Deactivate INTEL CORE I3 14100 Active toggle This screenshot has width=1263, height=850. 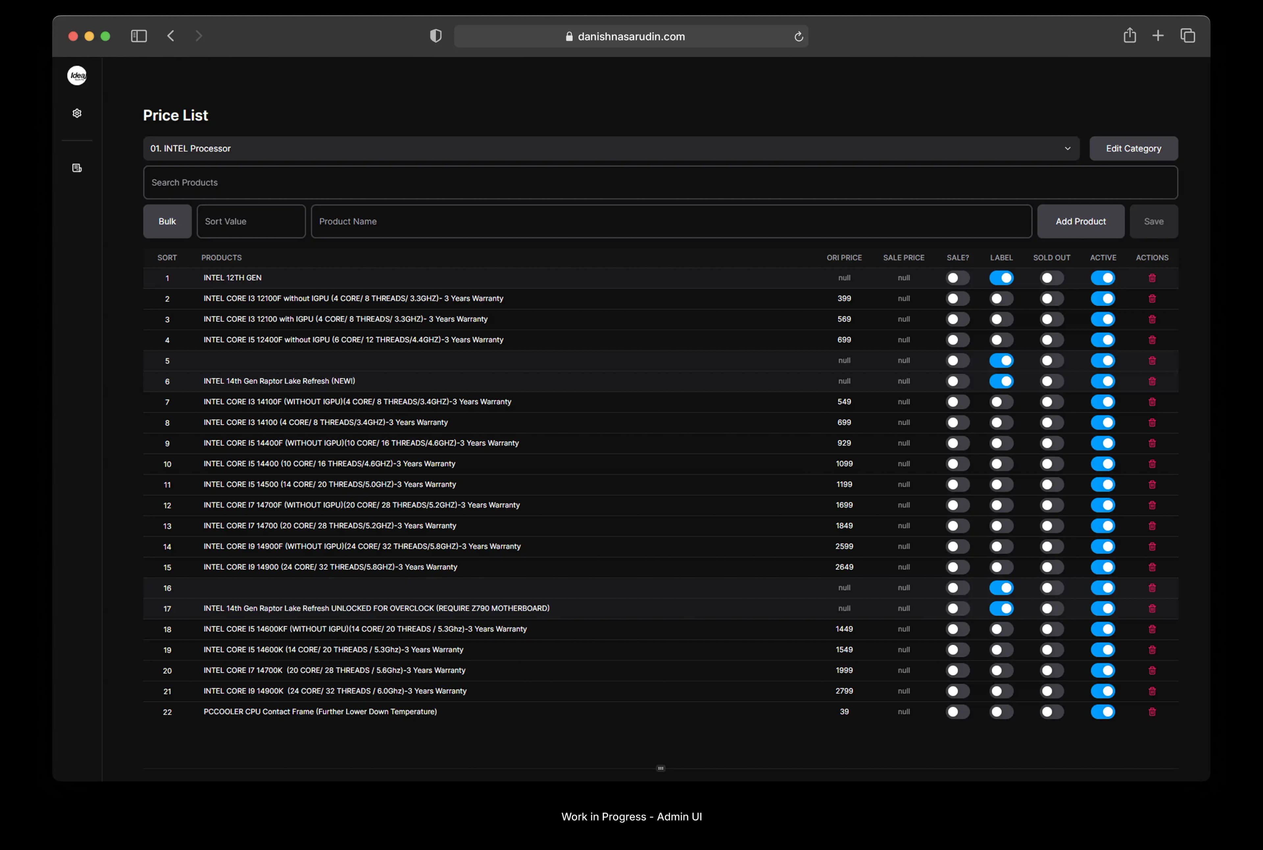pyautogui.click(x=1102, y=422)
